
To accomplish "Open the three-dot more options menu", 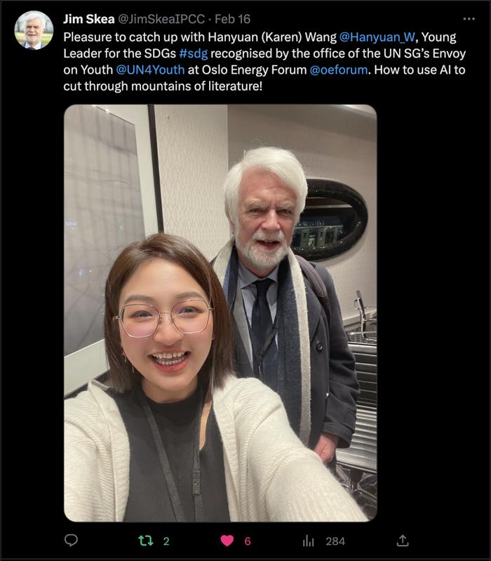I will 469,19.
